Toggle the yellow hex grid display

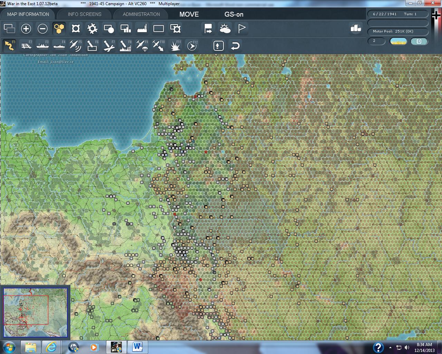point(59,28)
